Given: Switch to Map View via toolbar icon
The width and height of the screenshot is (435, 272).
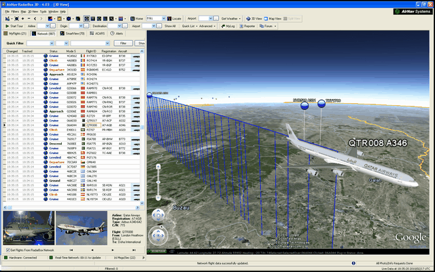Looking at the screenshot, I should 272,18.
